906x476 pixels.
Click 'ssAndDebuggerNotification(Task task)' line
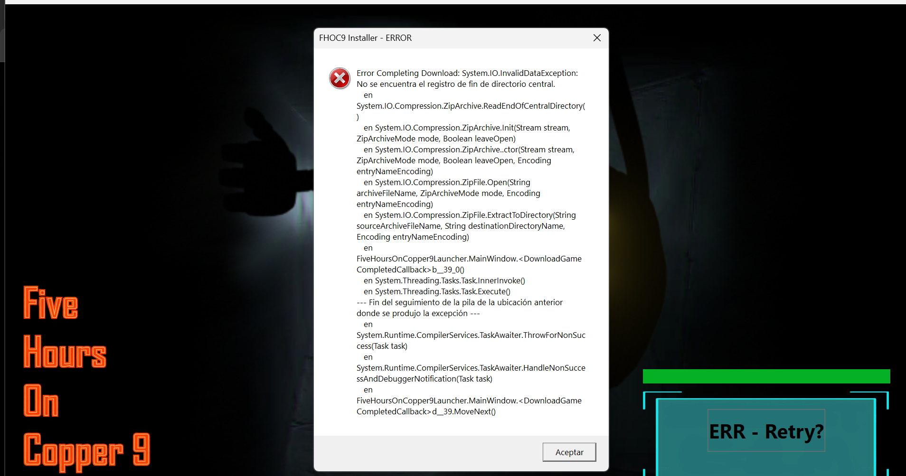(425, 379)
